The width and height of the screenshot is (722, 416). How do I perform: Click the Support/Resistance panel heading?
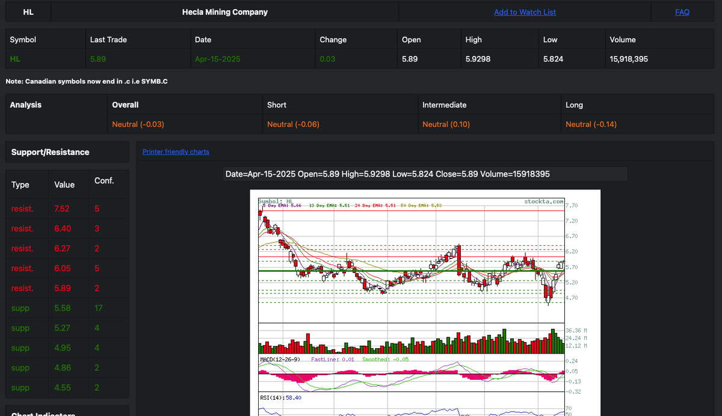click(50, 152)
